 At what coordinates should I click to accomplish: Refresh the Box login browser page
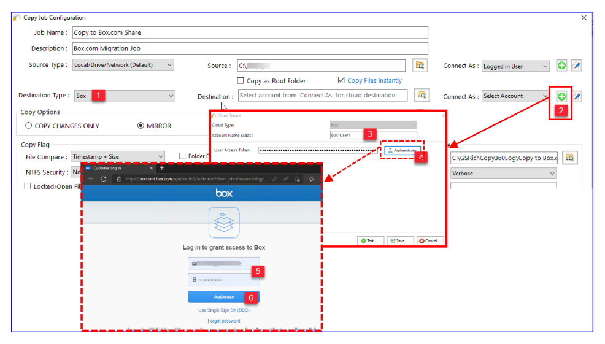104,179
